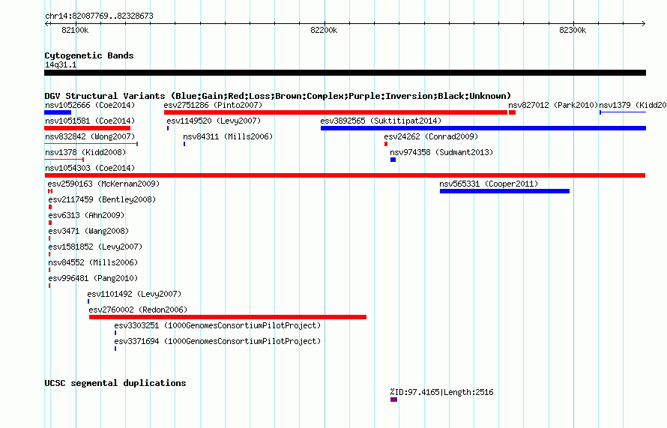This screenshot has height=428, width=667.
Task: Click the Cytogenetic Bands track title
Action: [x=89, y=55]
